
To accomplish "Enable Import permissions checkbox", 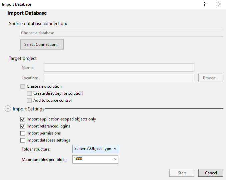I will click(23, 133).
